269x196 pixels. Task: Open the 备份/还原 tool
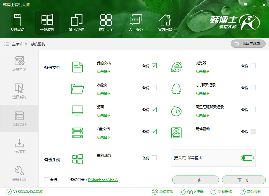tap(77, 23)
